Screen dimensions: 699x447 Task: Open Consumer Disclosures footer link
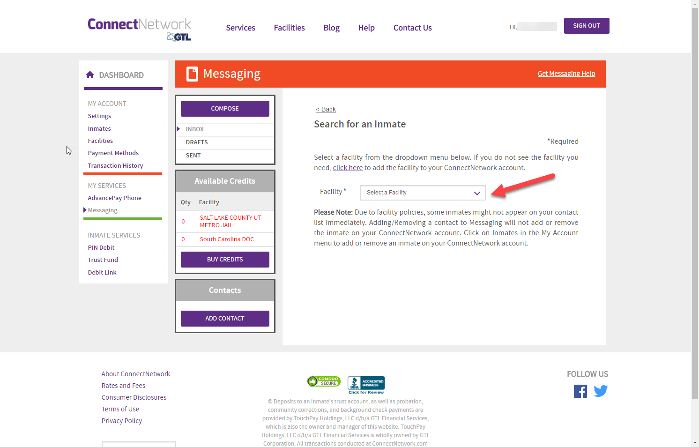134,397
